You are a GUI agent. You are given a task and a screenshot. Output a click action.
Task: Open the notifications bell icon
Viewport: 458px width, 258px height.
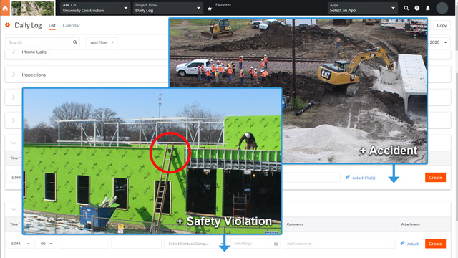pyautogui.click(x=428, y=8)
